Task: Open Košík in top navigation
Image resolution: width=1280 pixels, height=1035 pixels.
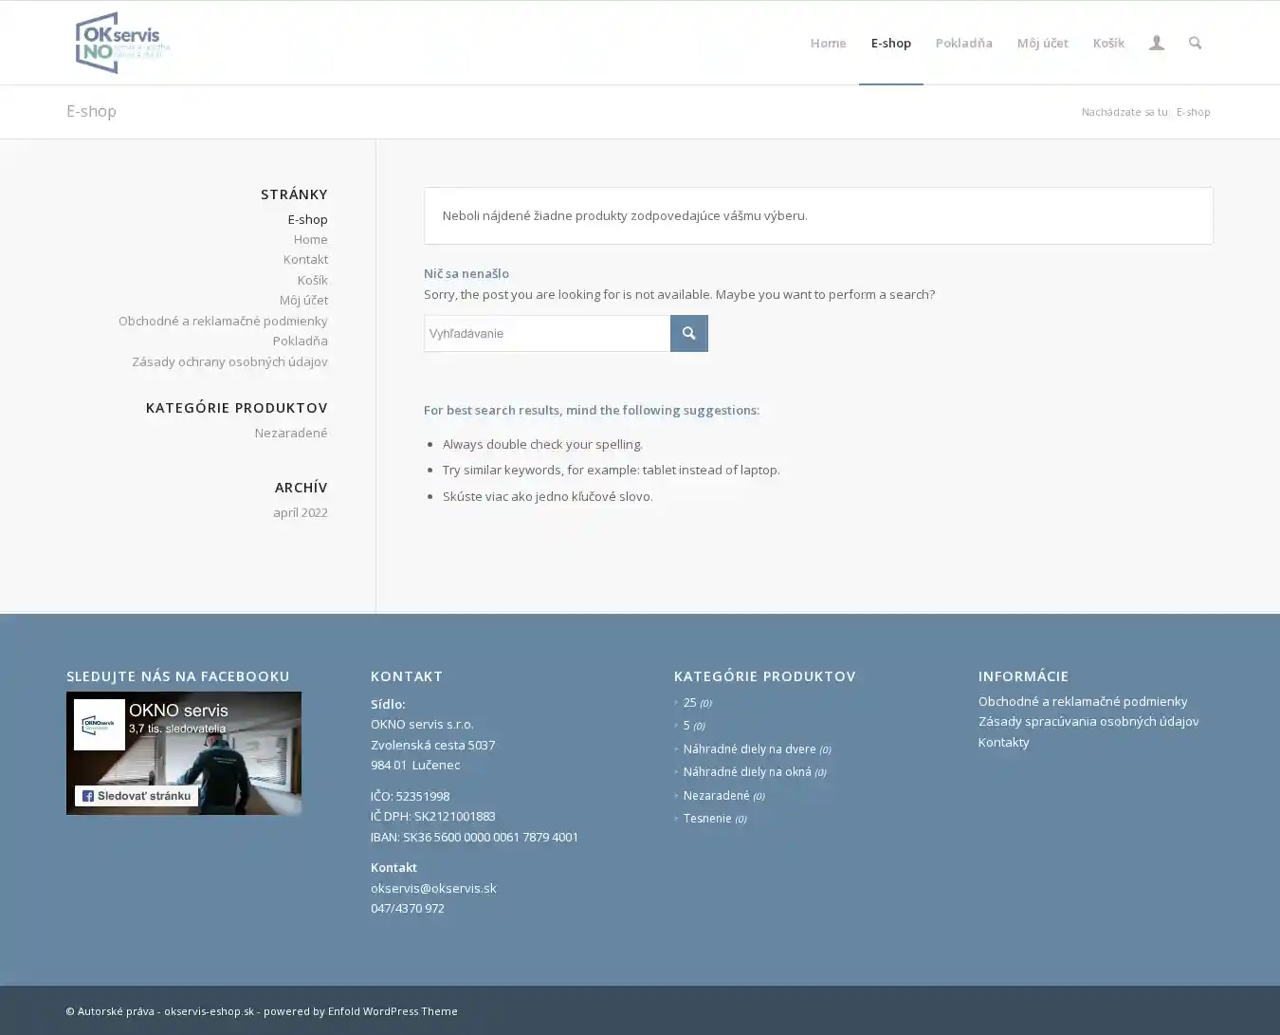Action: pos(1107,43)
